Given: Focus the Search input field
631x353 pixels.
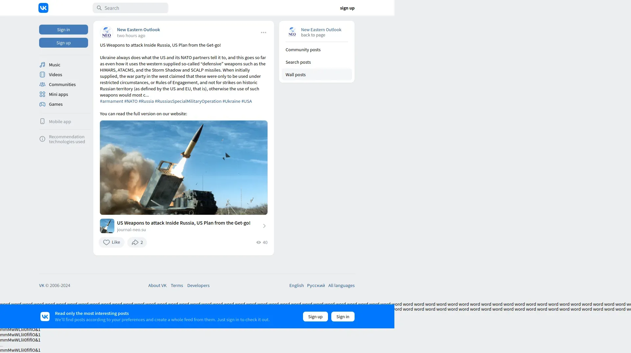Looking at the screenshot, I should point(130,8).
